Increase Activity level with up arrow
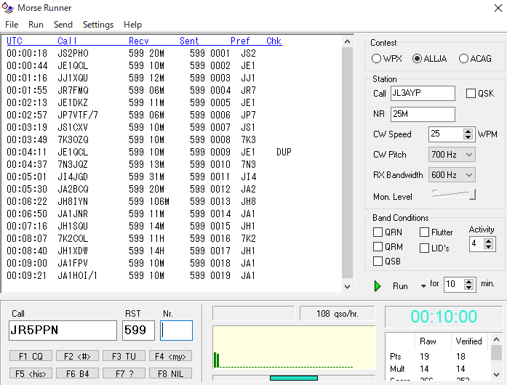This screenshot has height=385, width=507. pyautogui.click(x=489, y=241)
